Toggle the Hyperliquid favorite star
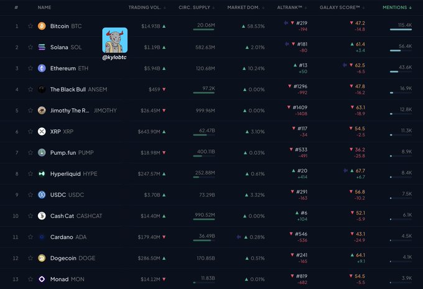This screenshot has width=423, height=289. [30, 173]
